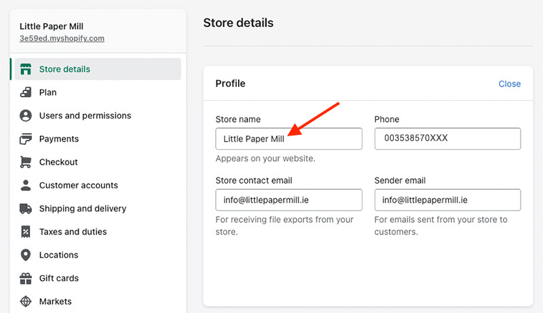Click the 'Appears on your website.' hint
The height and width of the screenshot is (313, 543).
265,159
